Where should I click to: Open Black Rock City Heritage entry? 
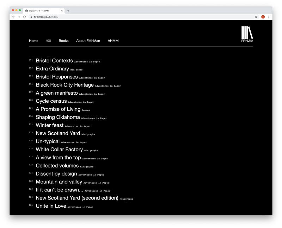(x=65, y=85)
